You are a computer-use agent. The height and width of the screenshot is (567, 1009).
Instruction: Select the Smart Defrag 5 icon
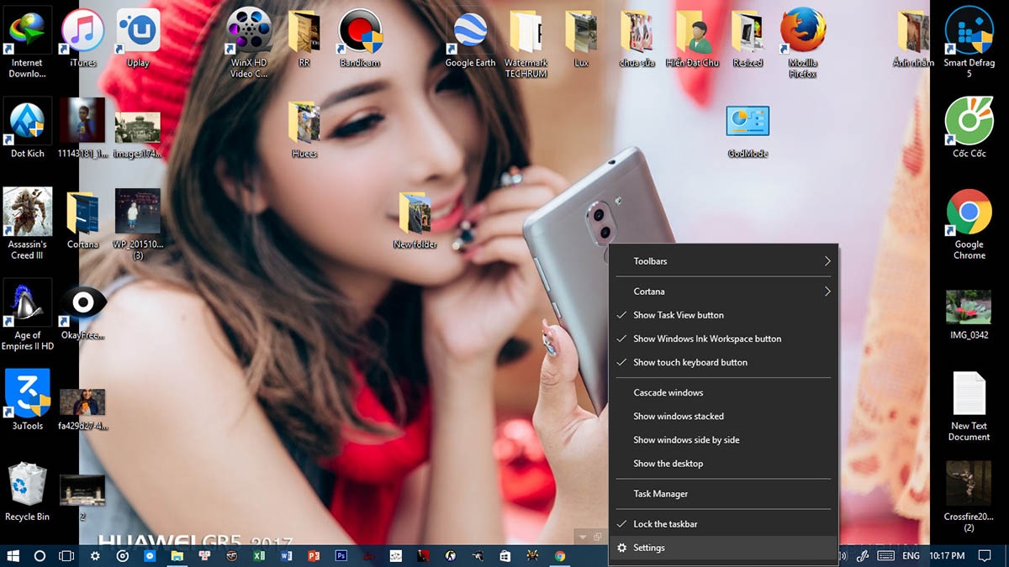click(969, 42)
